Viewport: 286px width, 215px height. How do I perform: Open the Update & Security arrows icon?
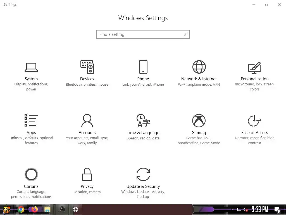pyautogui.click(x=143, y=174)
